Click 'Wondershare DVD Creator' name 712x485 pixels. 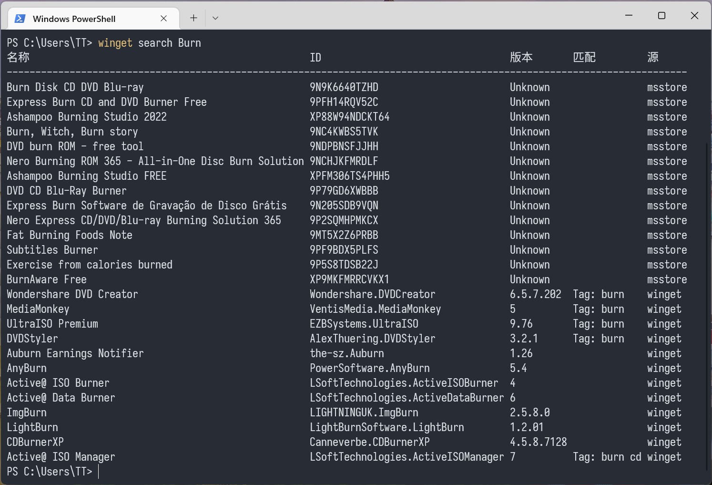pyautogui.click(x=72, y=294)
